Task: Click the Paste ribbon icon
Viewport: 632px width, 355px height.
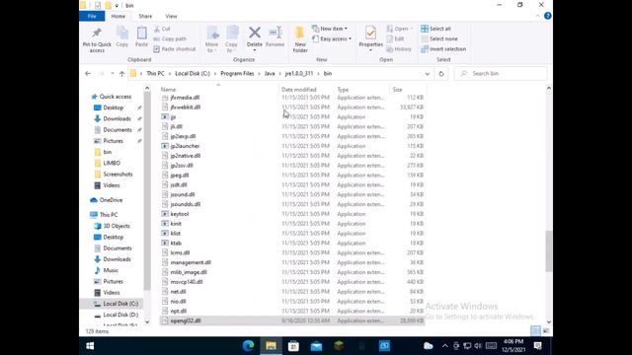Action: [141, 37]
